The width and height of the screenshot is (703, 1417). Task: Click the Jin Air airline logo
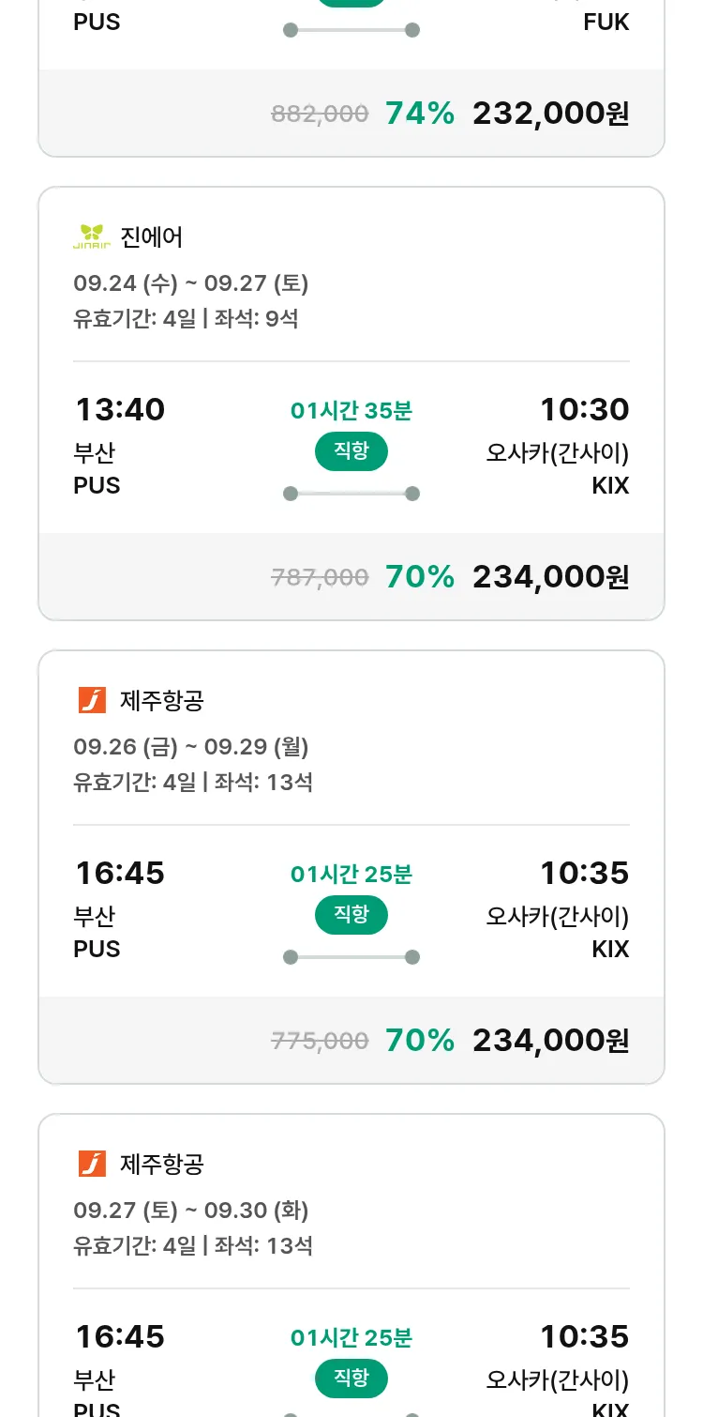[x=92, y=236]
